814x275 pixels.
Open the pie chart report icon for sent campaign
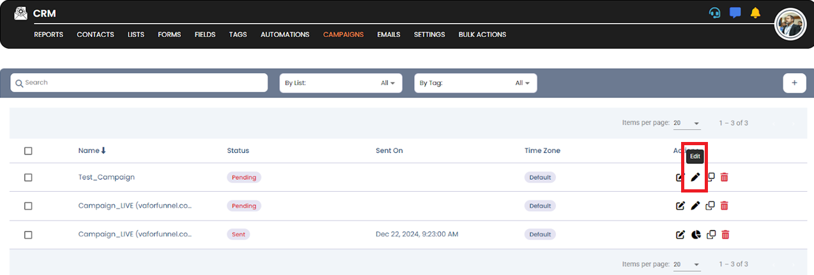coord(696,235)
